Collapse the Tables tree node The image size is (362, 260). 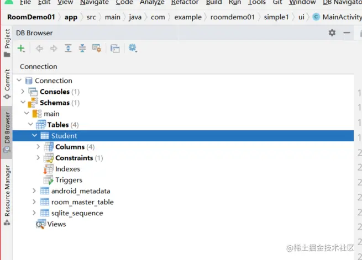[x=31, y=124]
